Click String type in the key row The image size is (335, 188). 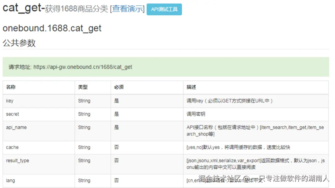click(x=84, y=101)
